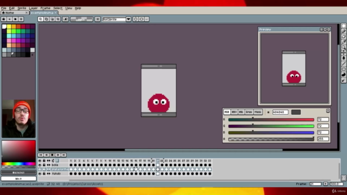
Task: Select the Marquee selection tool
Action: click(343, 26)
